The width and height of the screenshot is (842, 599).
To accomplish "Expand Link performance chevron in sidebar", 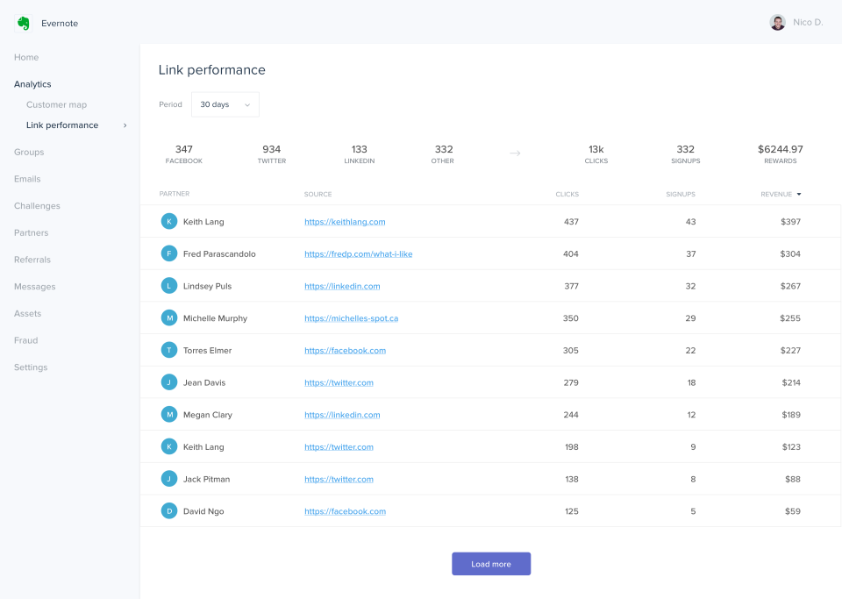I will pyautogui.click(x=125, y=125).
